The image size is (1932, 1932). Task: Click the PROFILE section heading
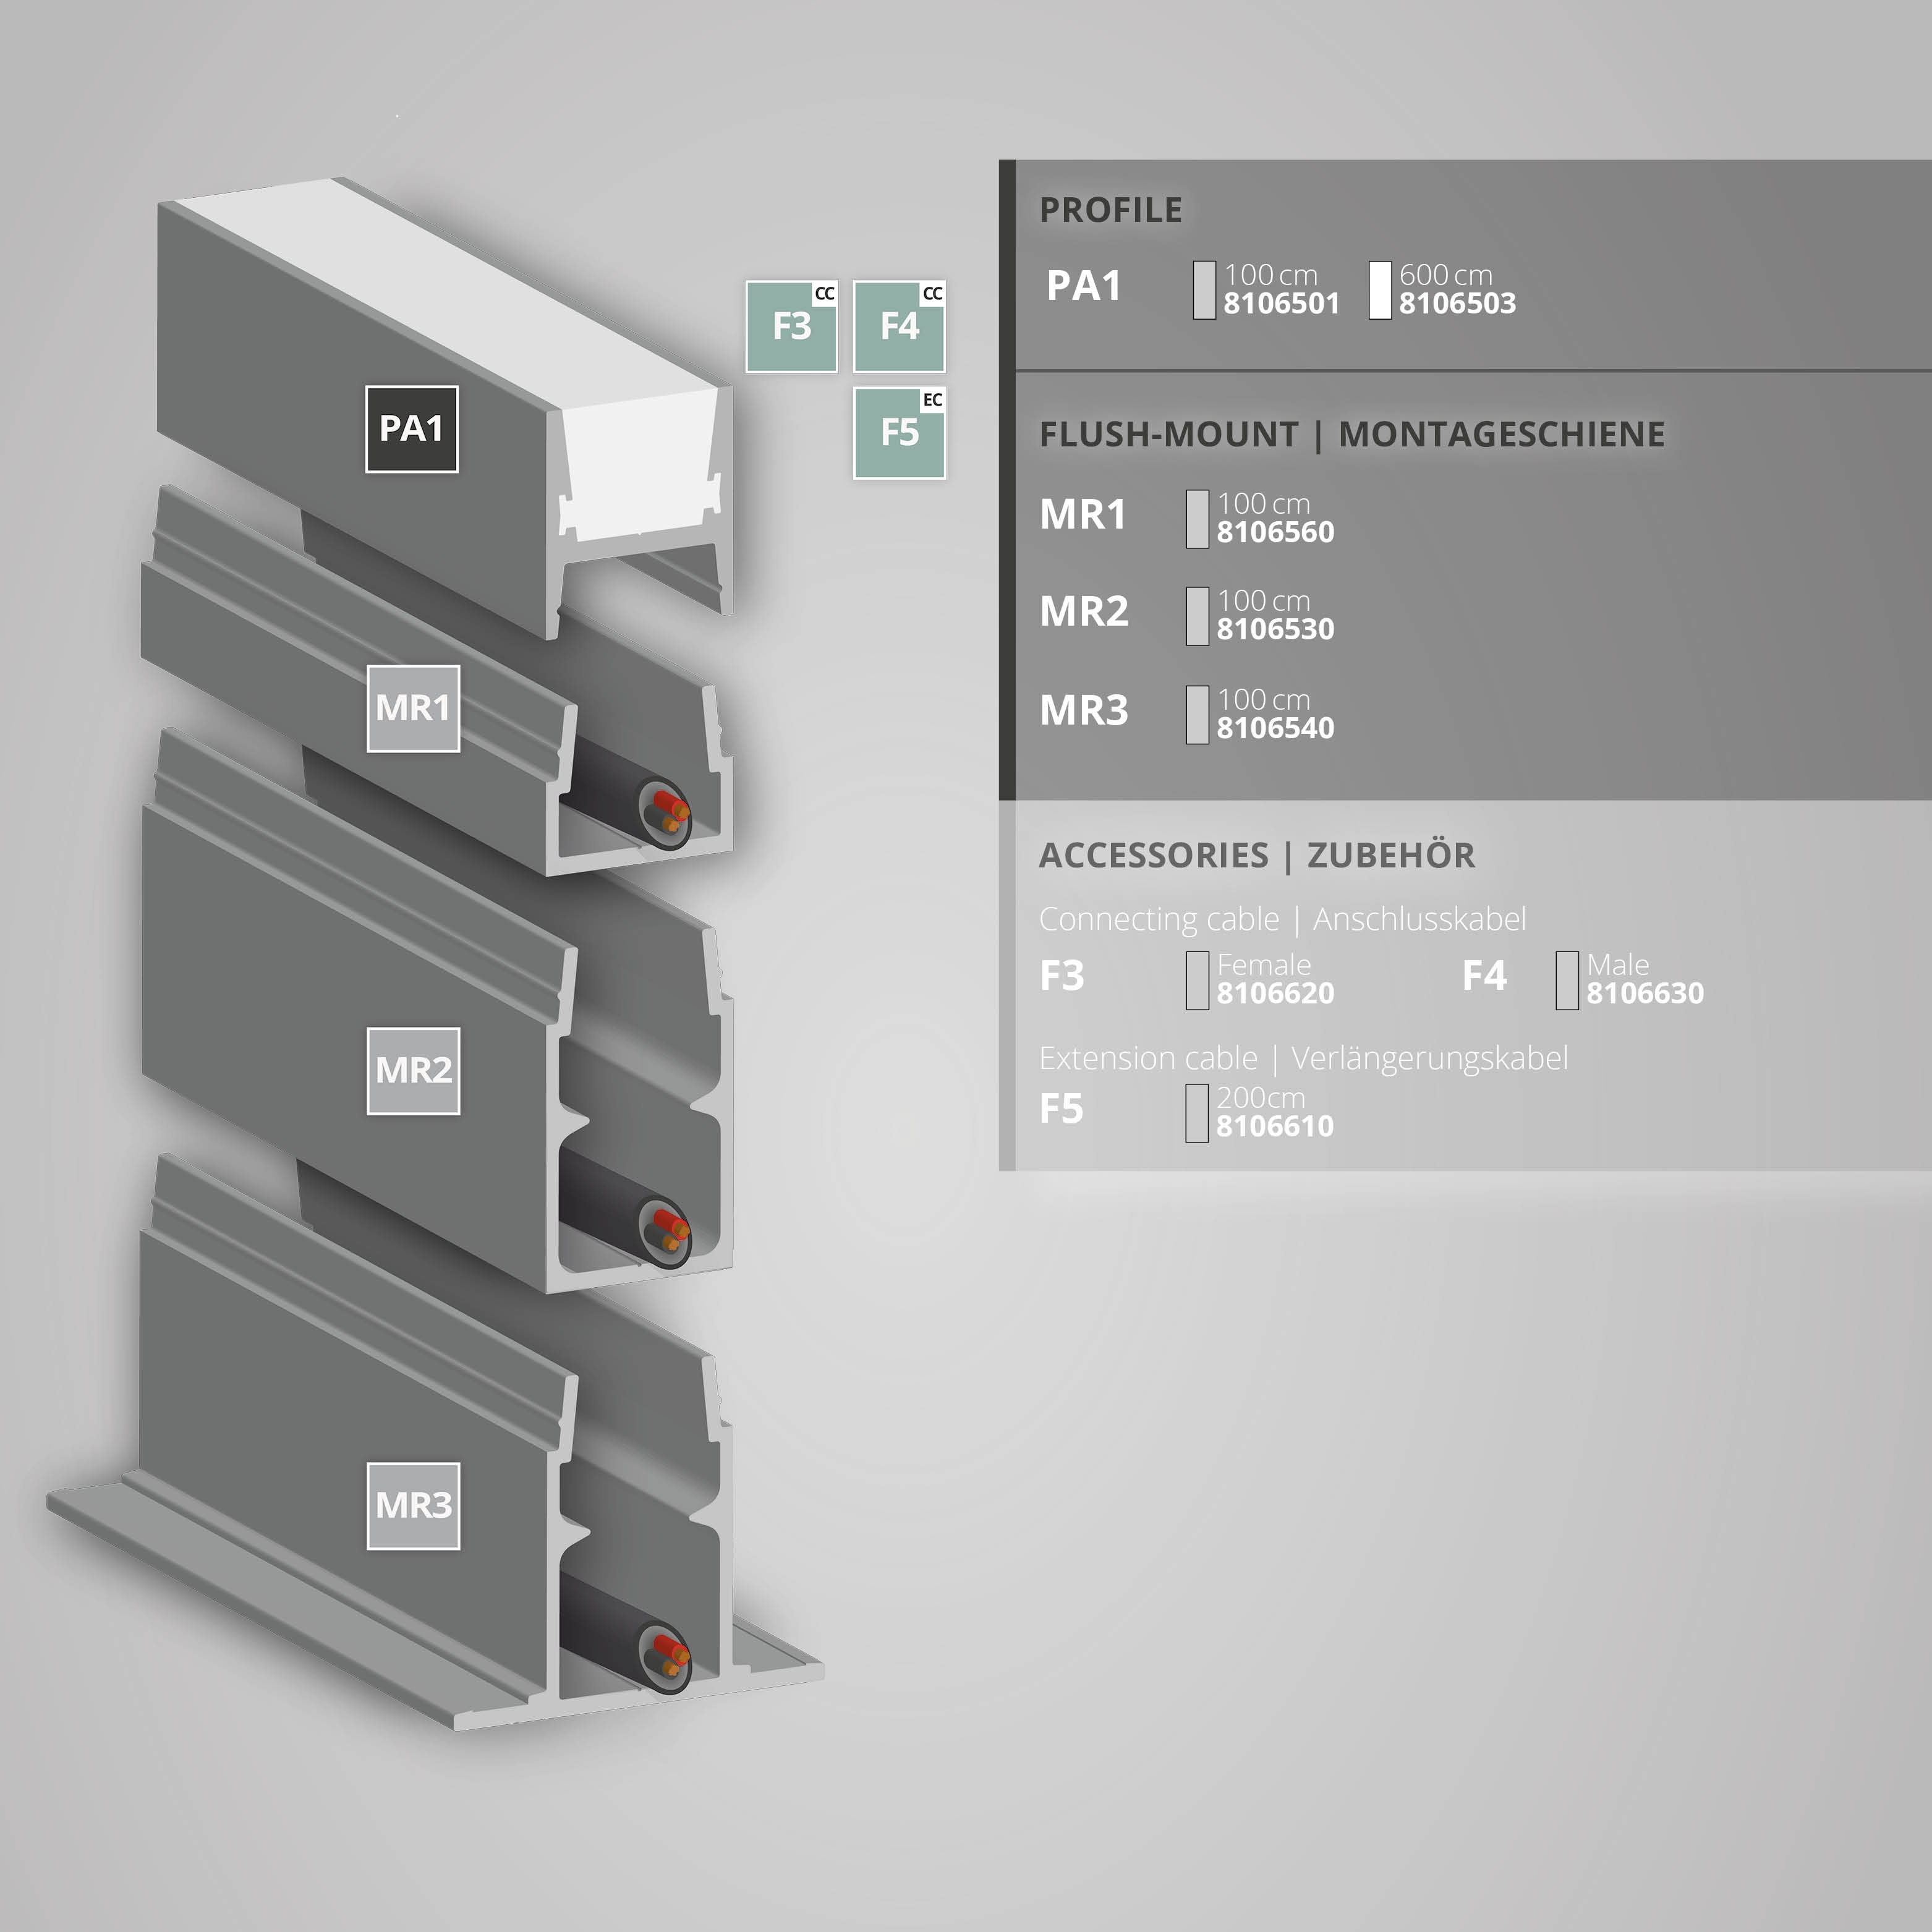coord(1110,210)
